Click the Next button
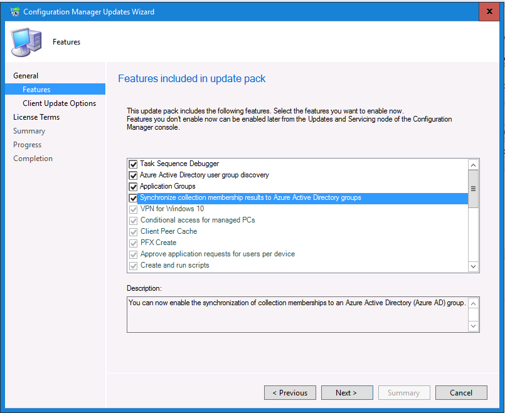This screenshot has height=413, width=505. pos(347,393)
